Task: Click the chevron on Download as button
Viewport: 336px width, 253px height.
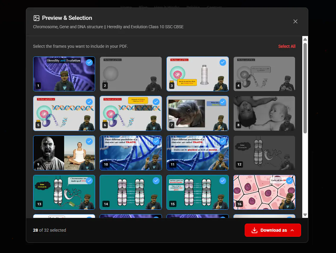Action: [292, 230]
